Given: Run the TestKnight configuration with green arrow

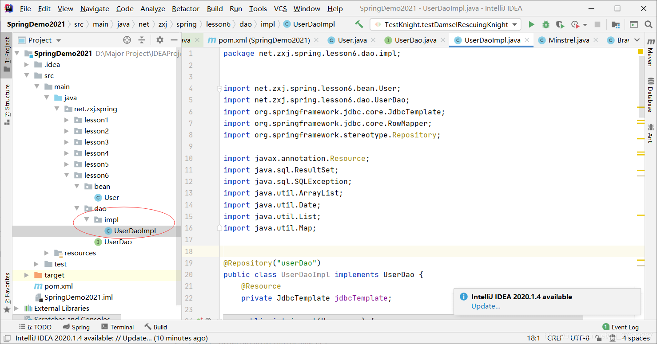Looking at the screenshot, I should (x=531, y=24).
